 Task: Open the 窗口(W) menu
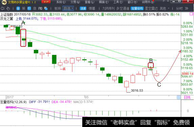click(x=132, y=2)
